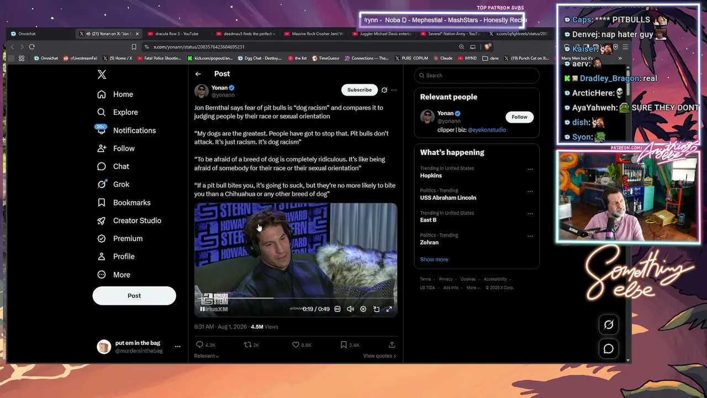Open the Premium page
This screenshot has width=707, height=398.
120,239
